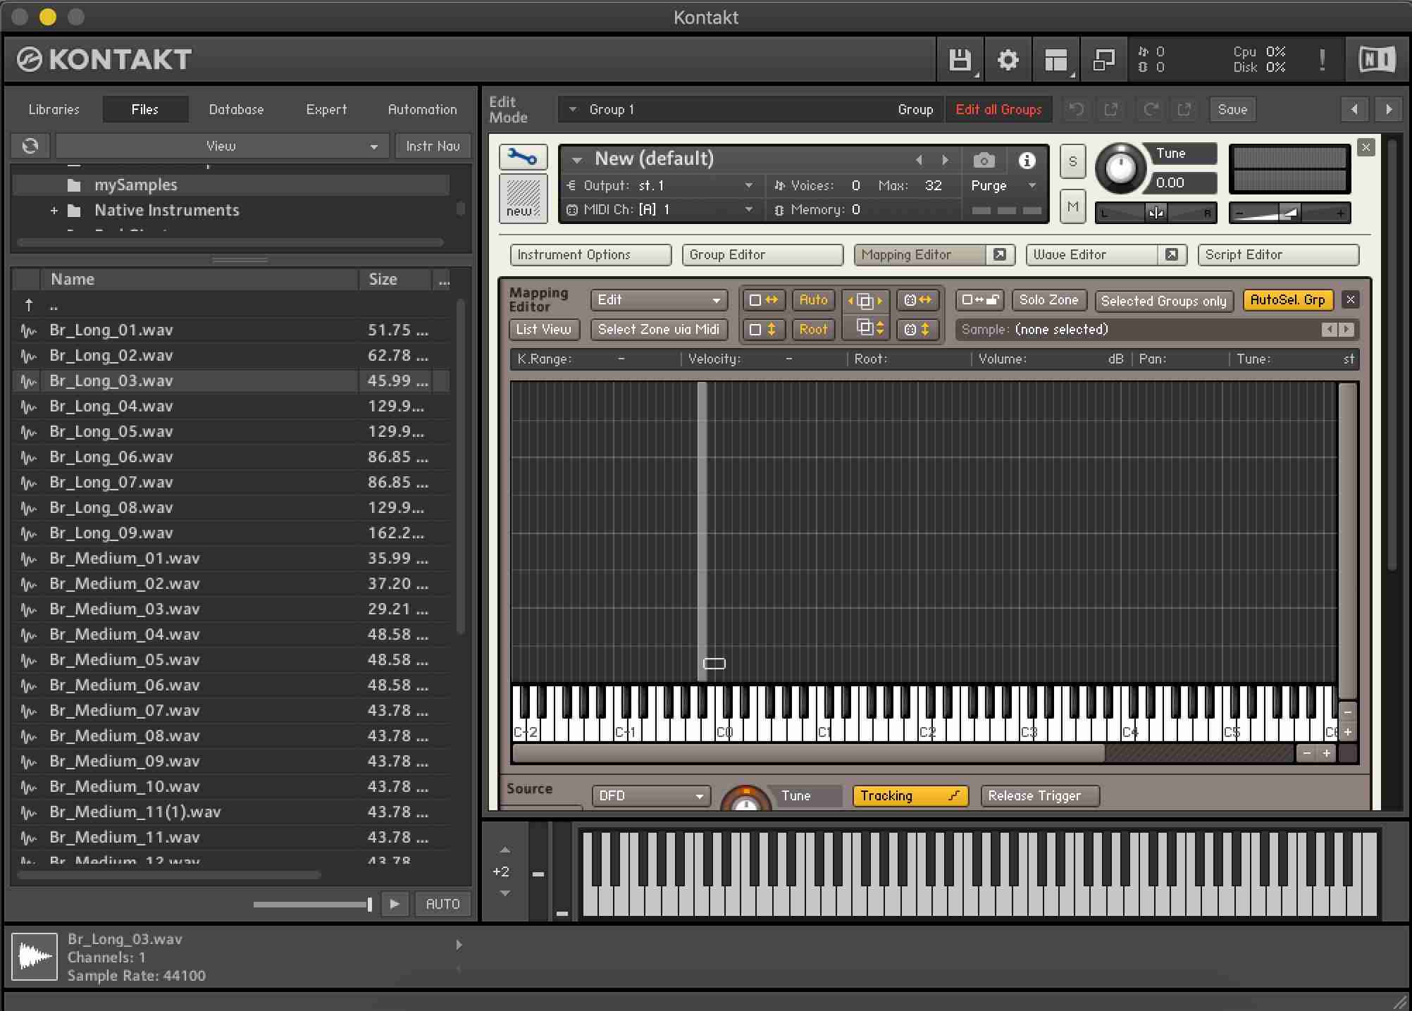Click the vertical velocity crossfade icon
The width and height of the screenshot is (1412, 1011).
click(x=917, y=329)
